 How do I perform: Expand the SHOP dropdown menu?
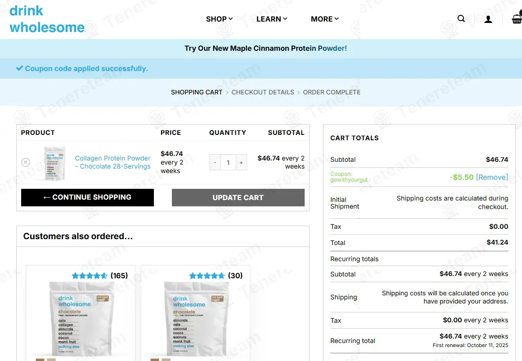pos(219,19)
